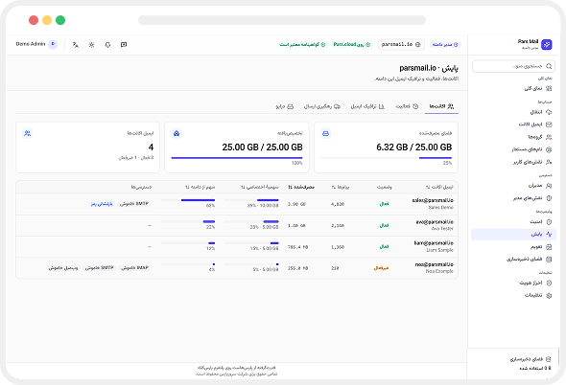This screenshot has width=566, height=385.
Task: Sort by dedicated quota column header
Action: (x=260, y=187)
